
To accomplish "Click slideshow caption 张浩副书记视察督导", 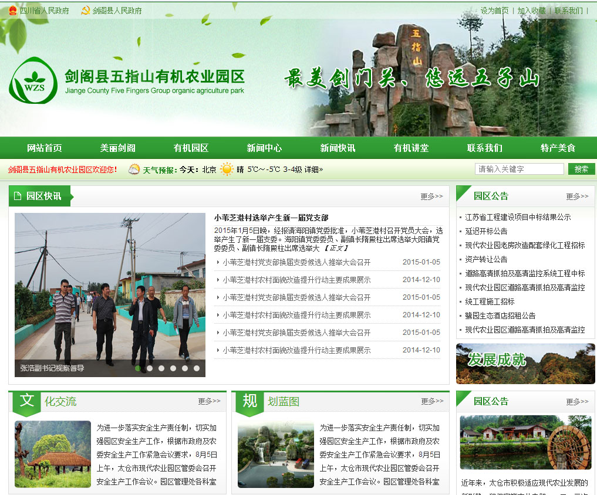I will (x=52, y=368).
